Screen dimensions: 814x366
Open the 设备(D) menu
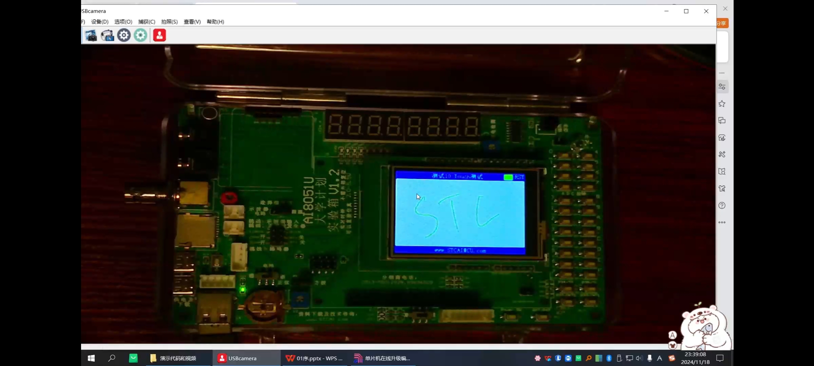click(x=100, y=22)
